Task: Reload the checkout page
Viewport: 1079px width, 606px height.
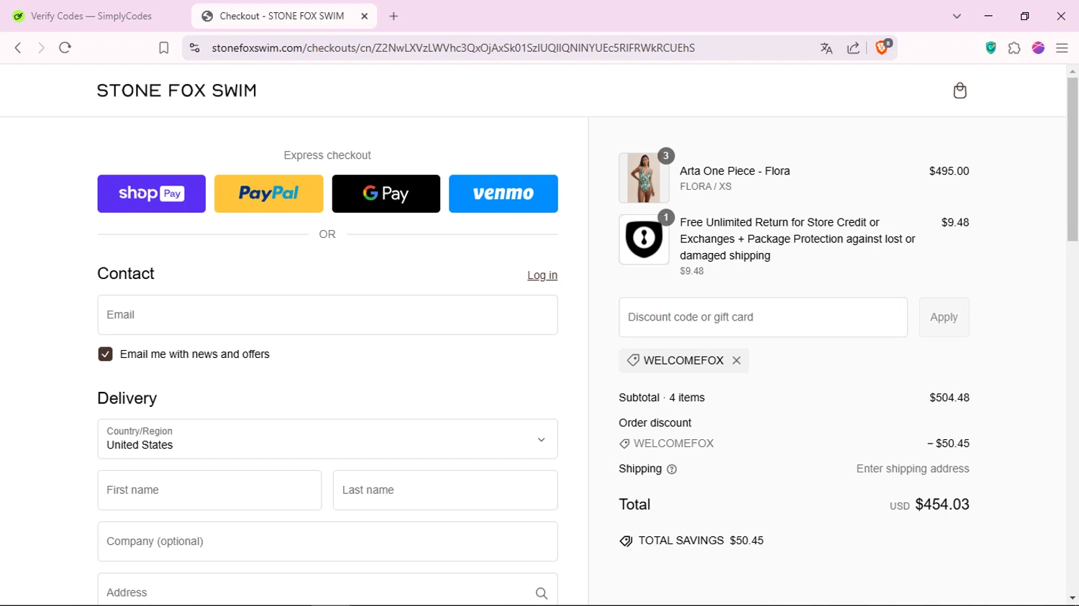Action: (x=65, y=47)
